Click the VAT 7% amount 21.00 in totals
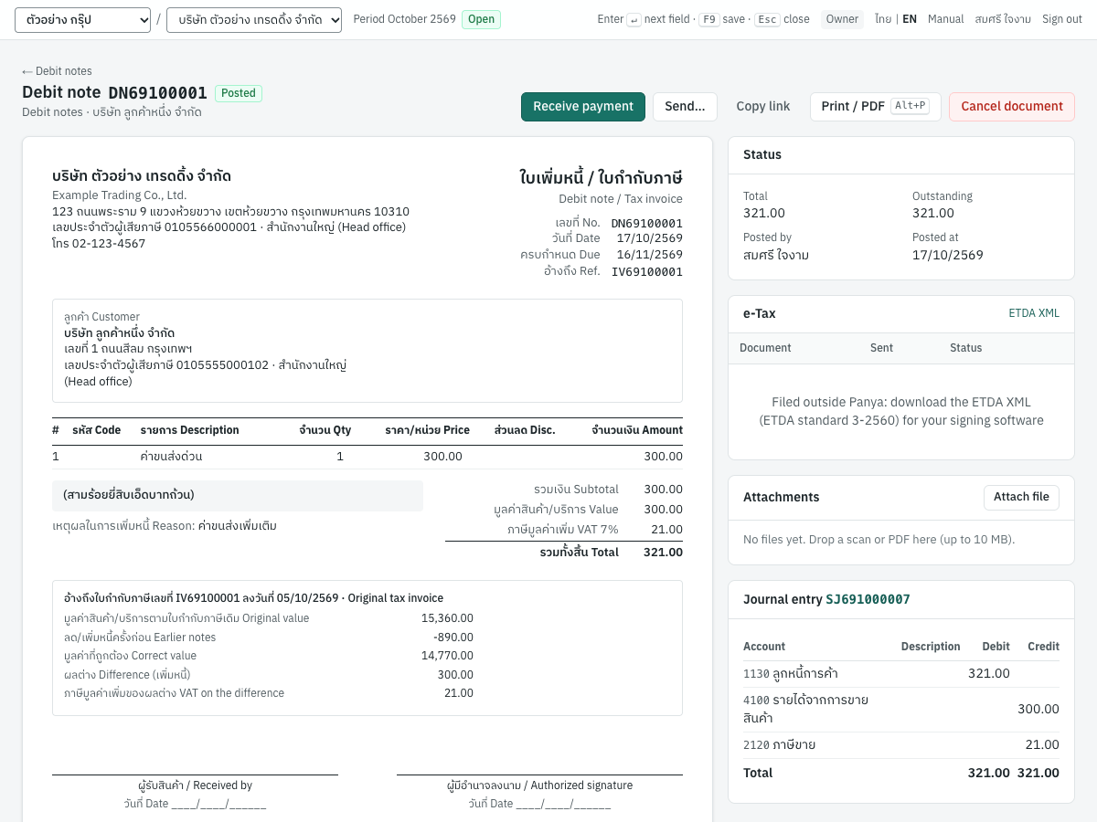 (x=666, y=530)
